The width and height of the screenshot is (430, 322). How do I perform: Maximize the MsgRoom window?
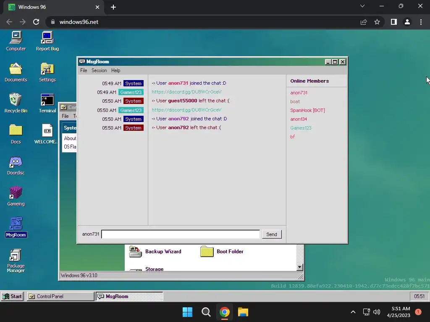[335, 62]
